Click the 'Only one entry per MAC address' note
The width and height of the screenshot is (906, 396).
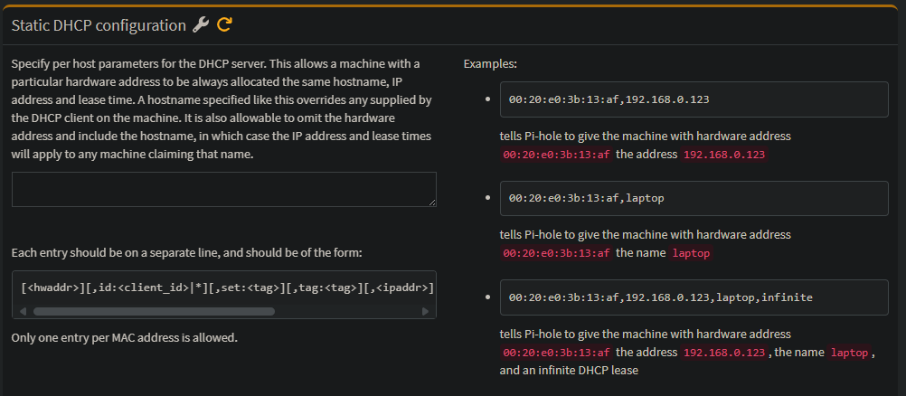click(x=125, y=338)
